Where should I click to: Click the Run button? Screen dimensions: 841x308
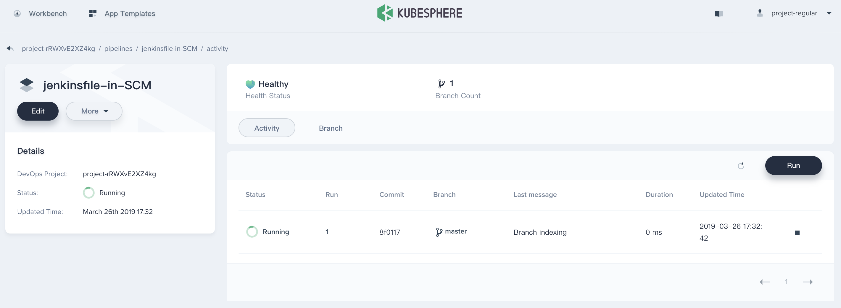(x=794, y=166)
